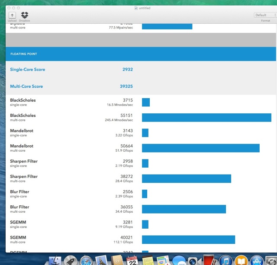Screen dimensions: 277x265
Task: Open iBooks orange book icon in Dock
Action: point(241,261)
